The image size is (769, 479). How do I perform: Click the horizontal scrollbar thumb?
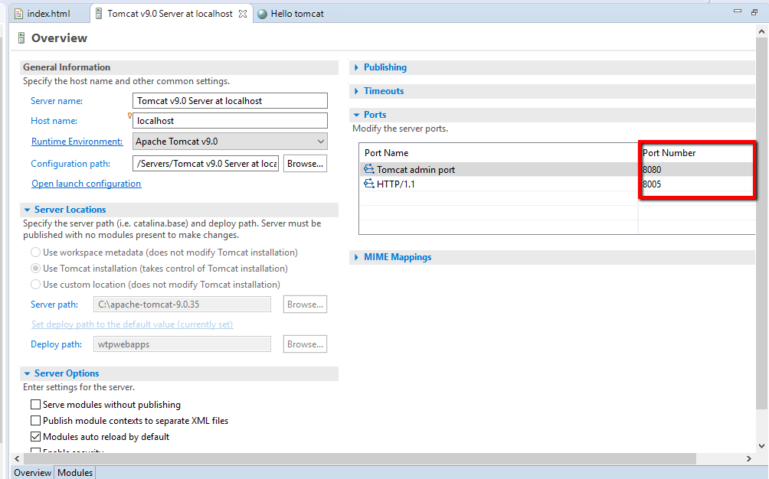coord(359,459)
